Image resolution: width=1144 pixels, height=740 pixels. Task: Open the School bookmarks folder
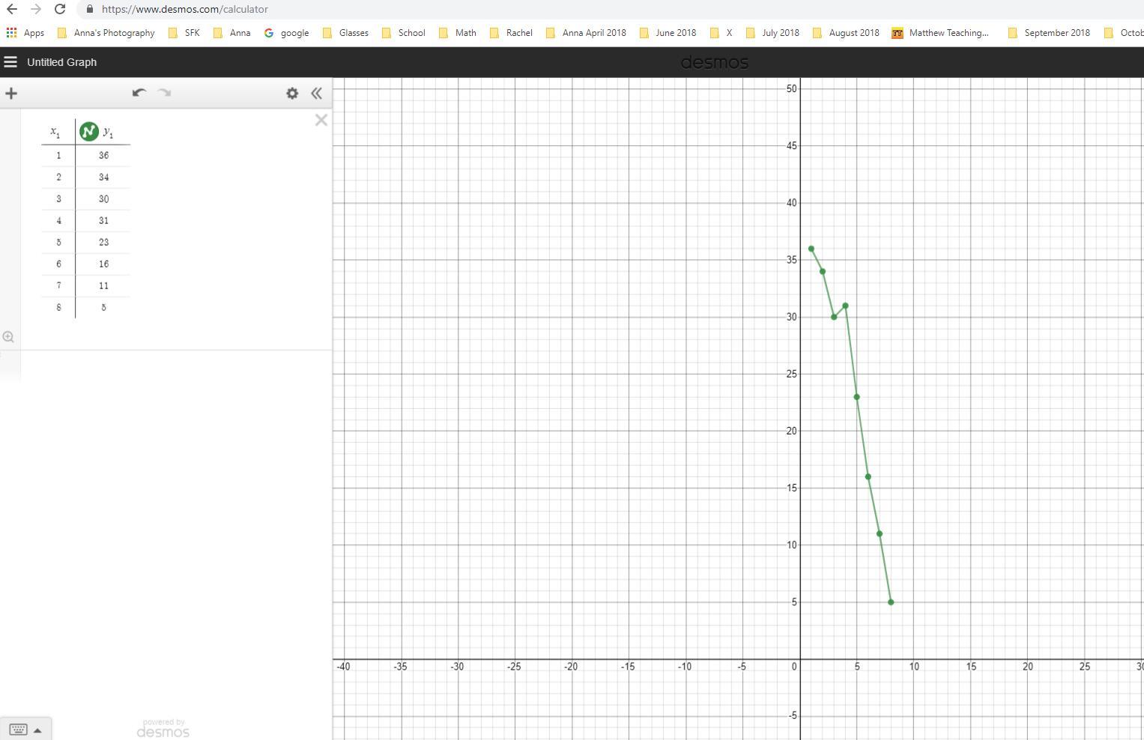[x=404, y=33]
